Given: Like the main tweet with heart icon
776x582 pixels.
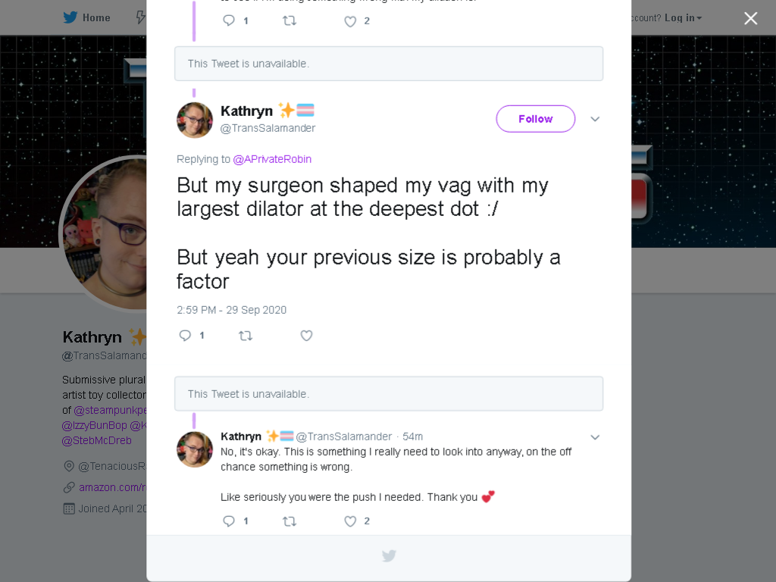Looking at the screenshot, I should point(306,336).
